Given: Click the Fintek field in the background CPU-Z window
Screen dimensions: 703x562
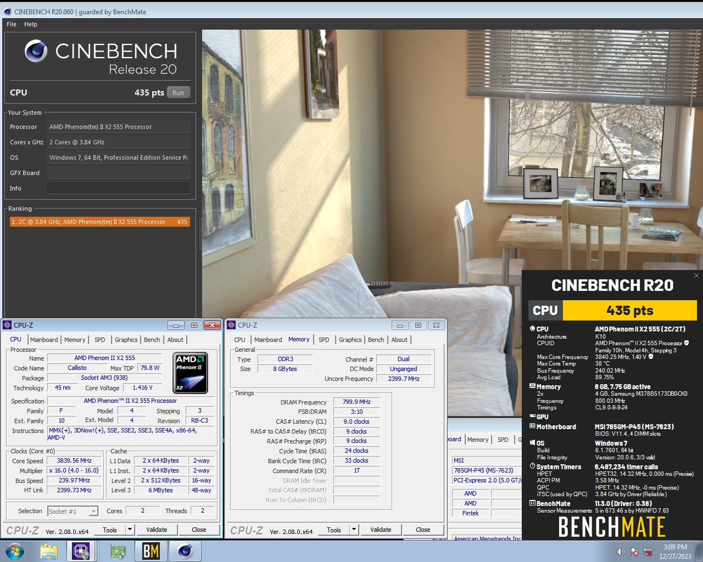Looking at the screenshot, I should pyautogui.click(x=470, y=513).
